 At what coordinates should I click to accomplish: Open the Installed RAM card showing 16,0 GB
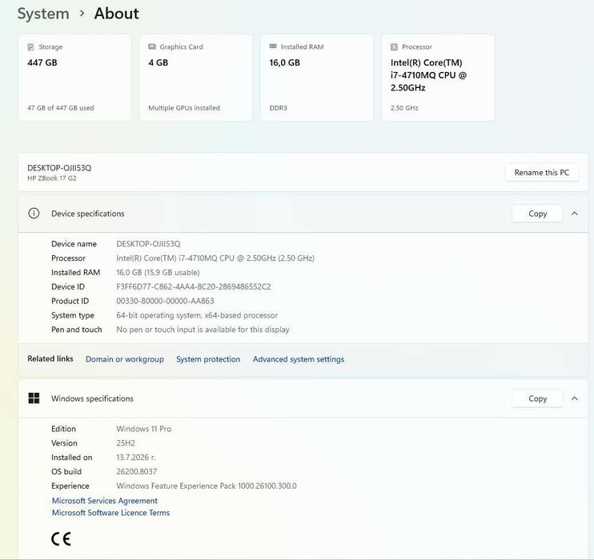tap(317, 78)
